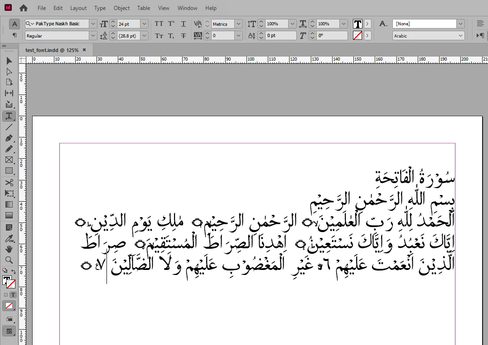
Task: Open the File menu
Action: (x=42, y=8)
